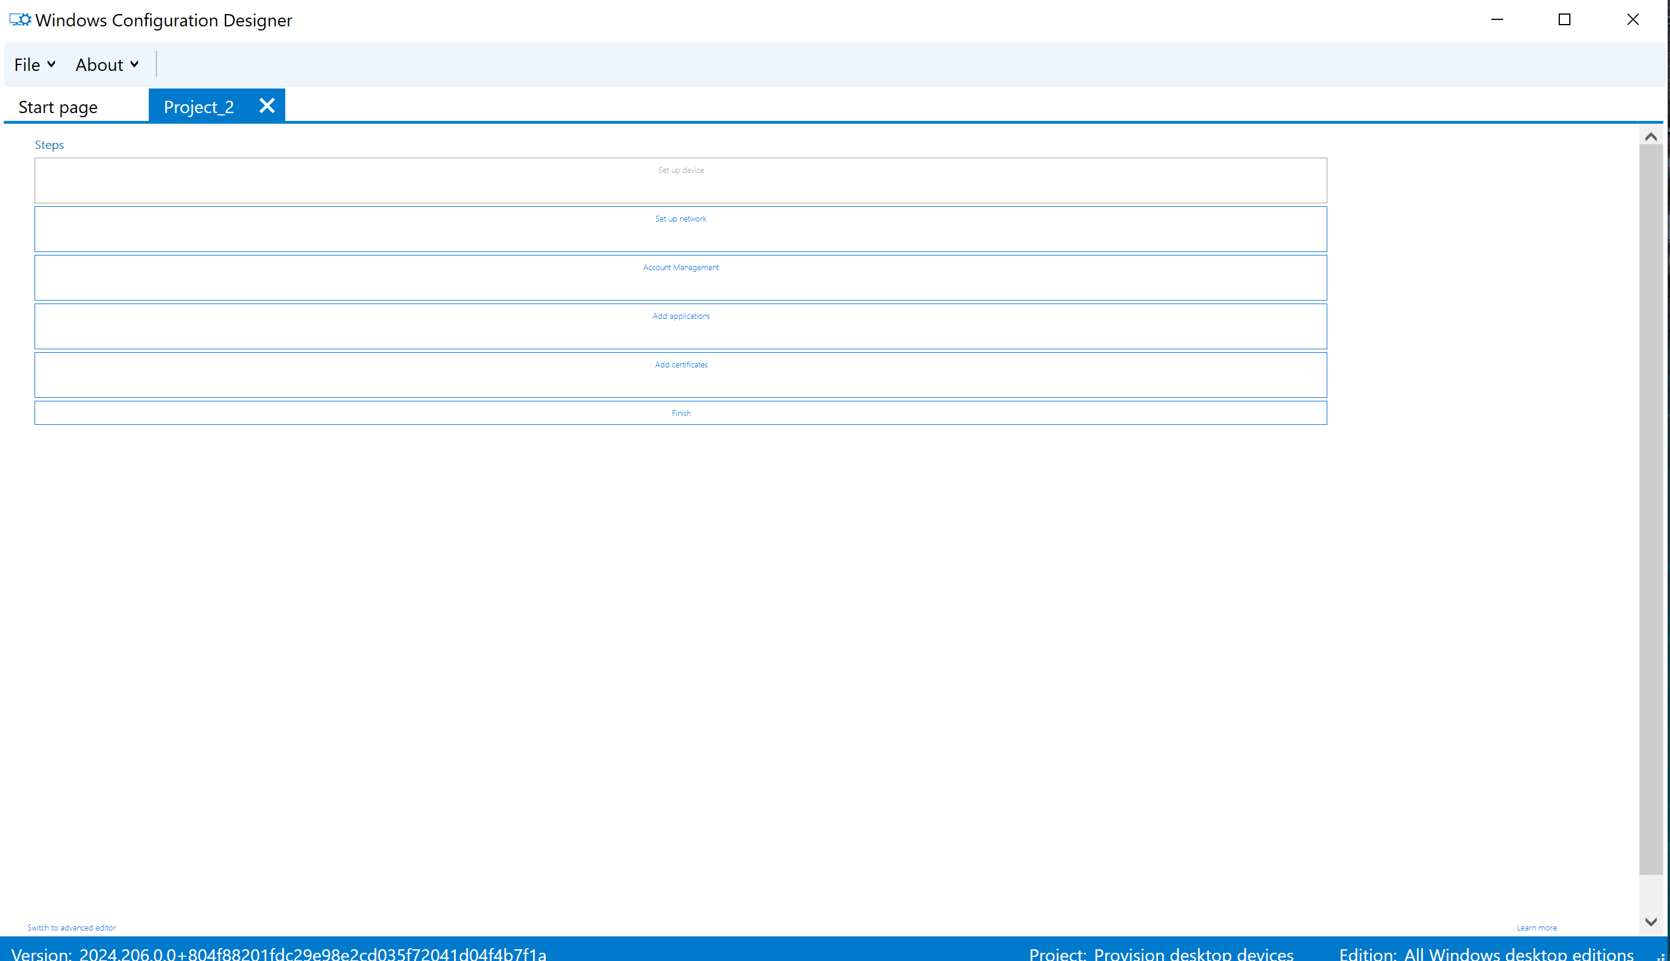The height and width of the screenshot is (961, 1670).
Task: Open the Add applications step
Action: (x=681, y=326)
